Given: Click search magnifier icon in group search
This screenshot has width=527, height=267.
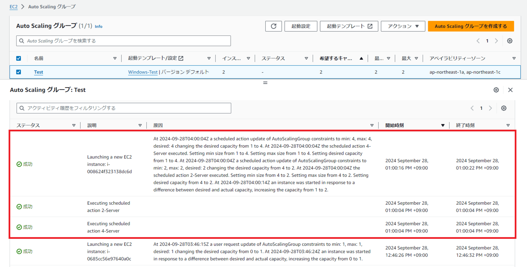Looking at the screenshot, I should point(22,41).
